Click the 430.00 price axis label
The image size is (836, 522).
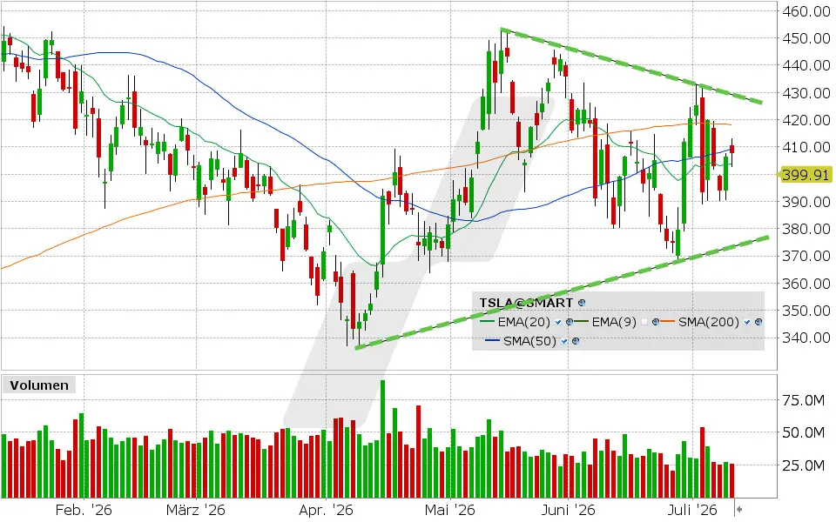click(806, 93)
